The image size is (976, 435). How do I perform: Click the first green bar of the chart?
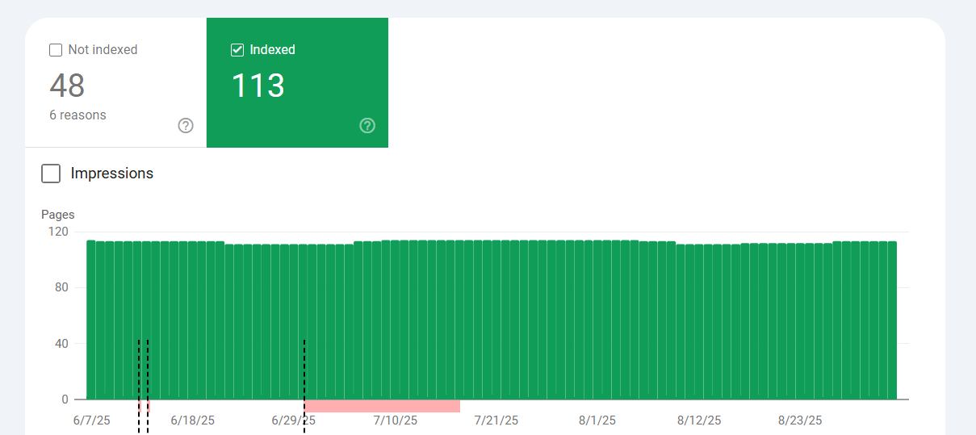91,320
